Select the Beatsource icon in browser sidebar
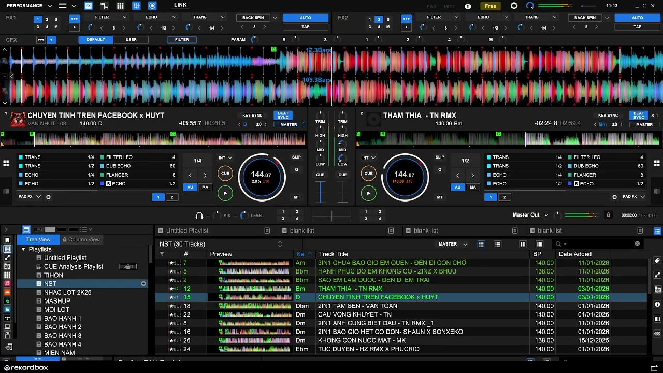Image resolution: width=663 pixels, height=373 pixels. tap(7, 309)
